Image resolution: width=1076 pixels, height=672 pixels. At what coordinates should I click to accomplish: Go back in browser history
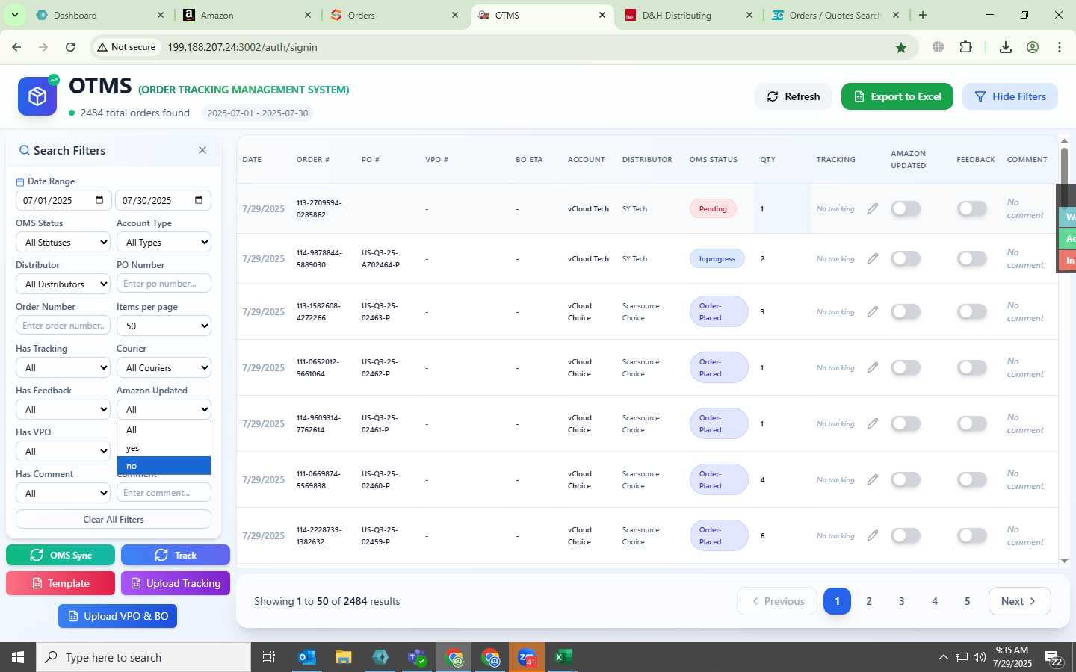tap(16, 47)
